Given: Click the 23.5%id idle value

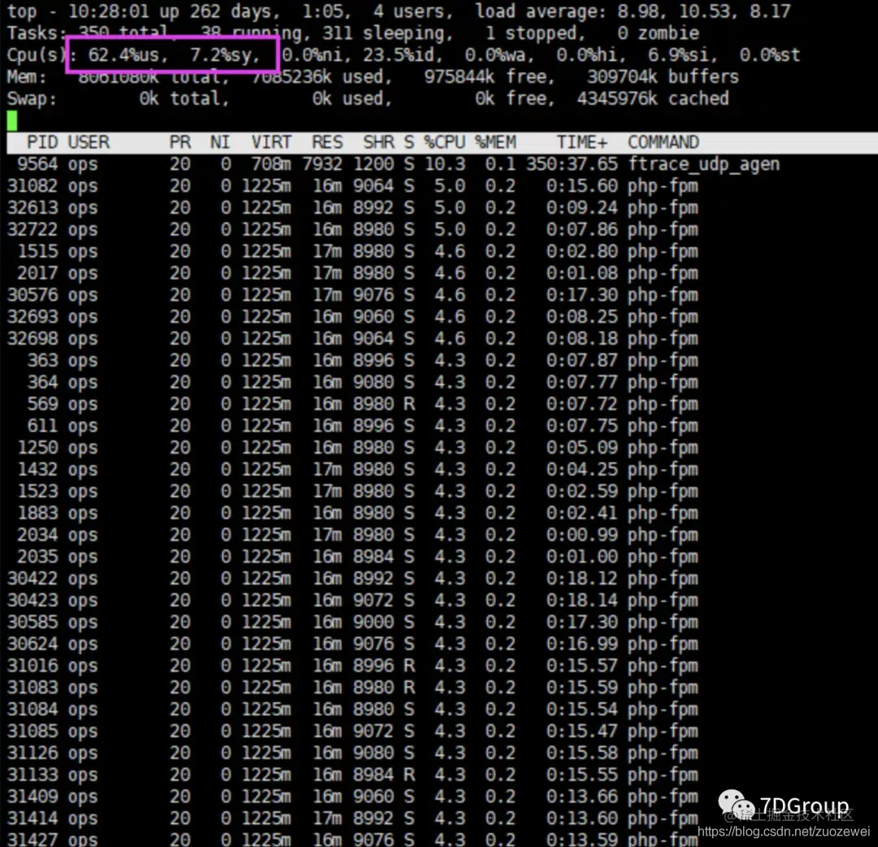Looking at the screenshot, I should coord(403,54).
